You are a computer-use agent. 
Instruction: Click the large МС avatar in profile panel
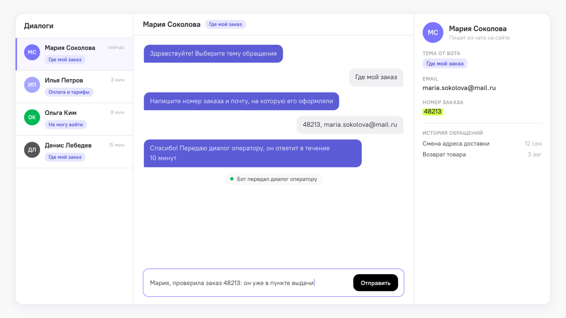pyautogui.click(x=433, y=33)
